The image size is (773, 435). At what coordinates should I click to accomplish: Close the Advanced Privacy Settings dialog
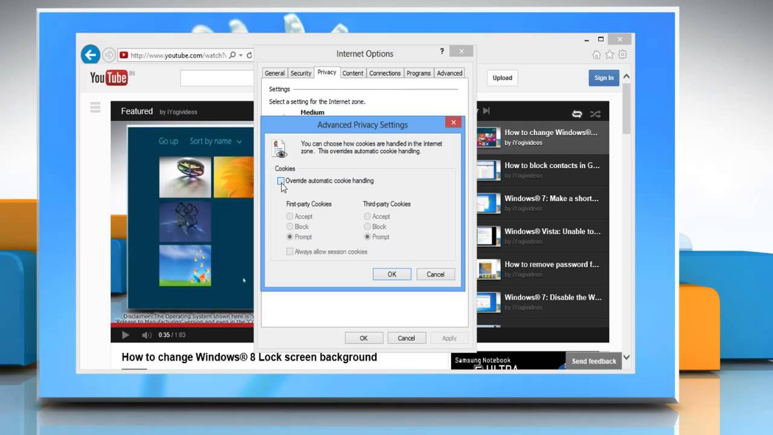[x=453, y=123]
